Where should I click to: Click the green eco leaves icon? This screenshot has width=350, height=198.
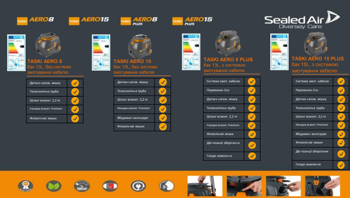click(54, 186)
